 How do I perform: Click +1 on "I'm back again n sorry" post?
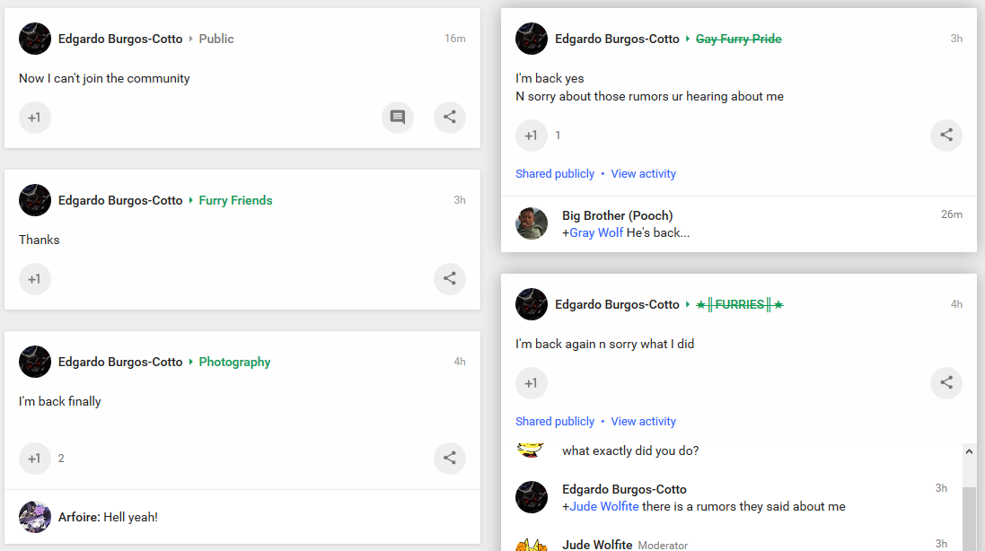click(532, 383)
